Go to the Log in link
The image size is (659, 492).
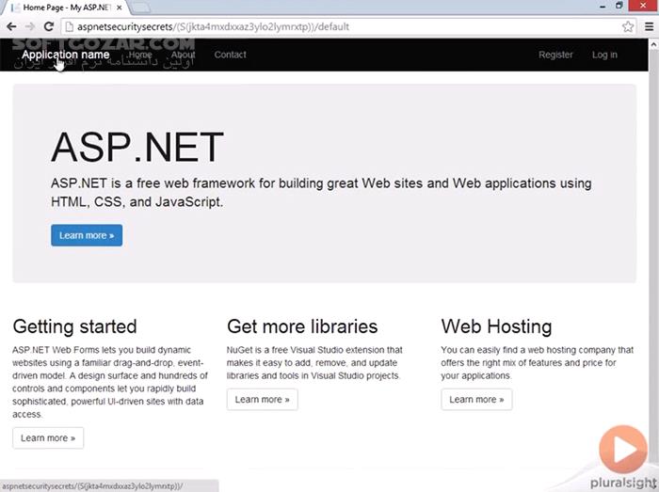point(604,55)
